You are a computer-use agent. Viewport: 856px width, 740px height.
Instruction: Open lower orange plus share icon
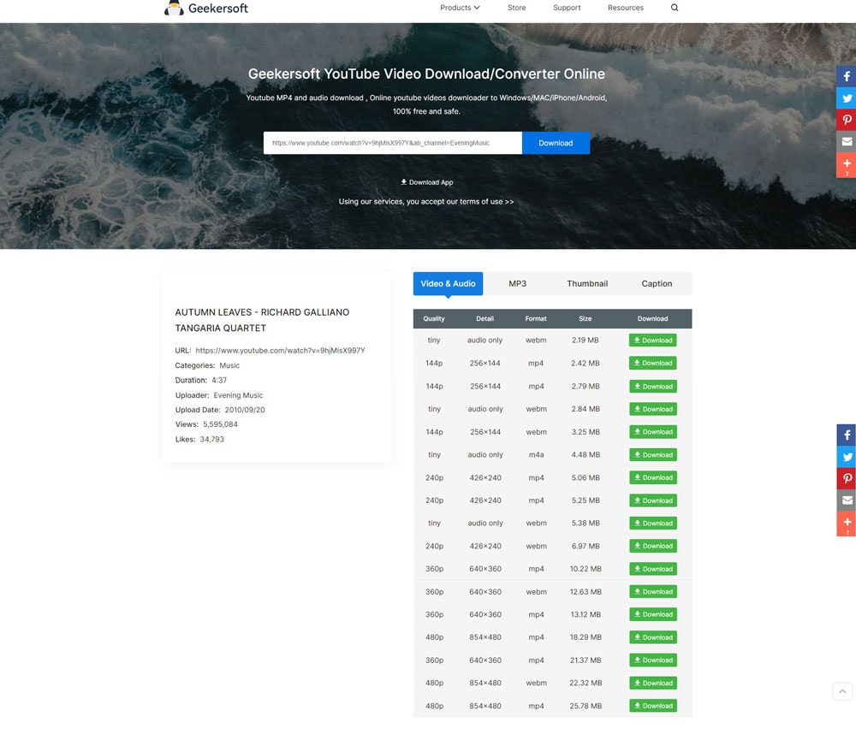[x=847, y=524]
